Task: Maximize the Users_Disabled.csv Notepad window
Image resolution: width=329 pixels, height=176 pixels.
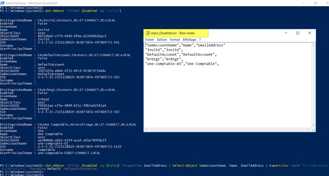Action: [298, 33]
